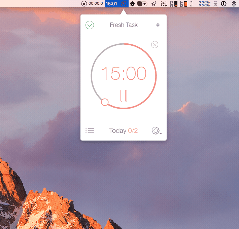Image resolution: width=239 pixels, height=229 pixels.
Task: Click the train icon in menu bar
Action: [x=215, y=4]
